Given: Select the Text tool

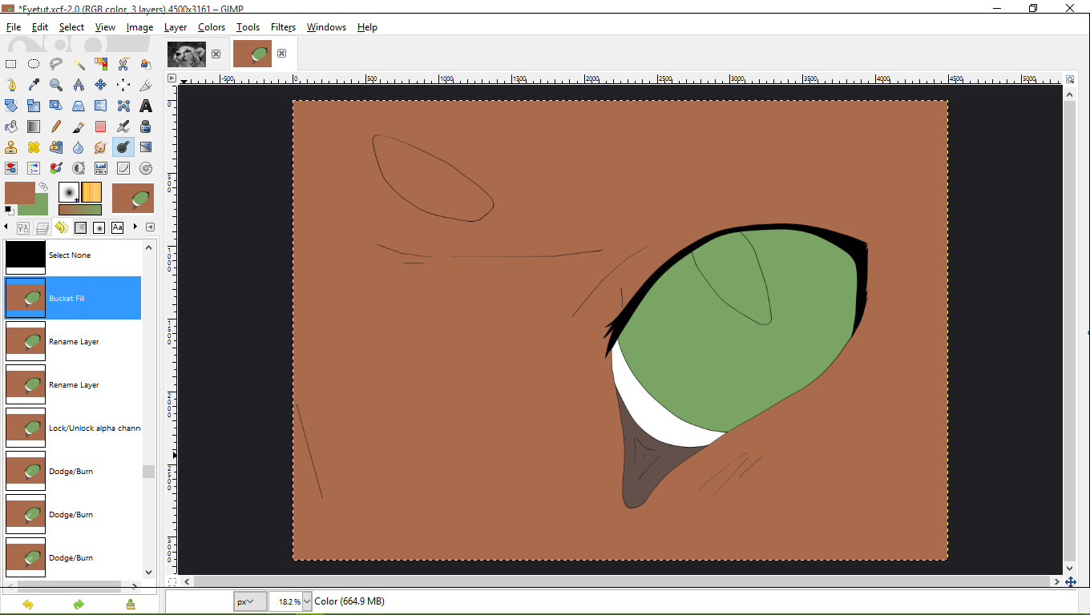Looking at the screenshot, I should point(146,106).
